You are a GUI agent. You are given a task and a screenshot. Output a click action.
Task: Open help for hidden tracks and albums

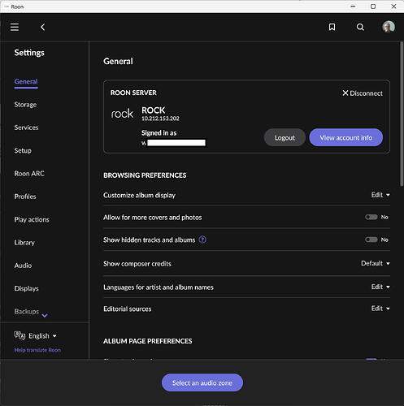(202, 240)
